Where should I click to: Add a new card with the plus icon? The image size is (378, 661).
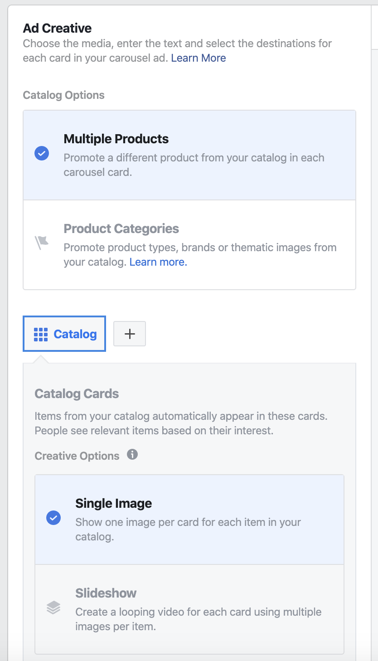coord(130,334)
